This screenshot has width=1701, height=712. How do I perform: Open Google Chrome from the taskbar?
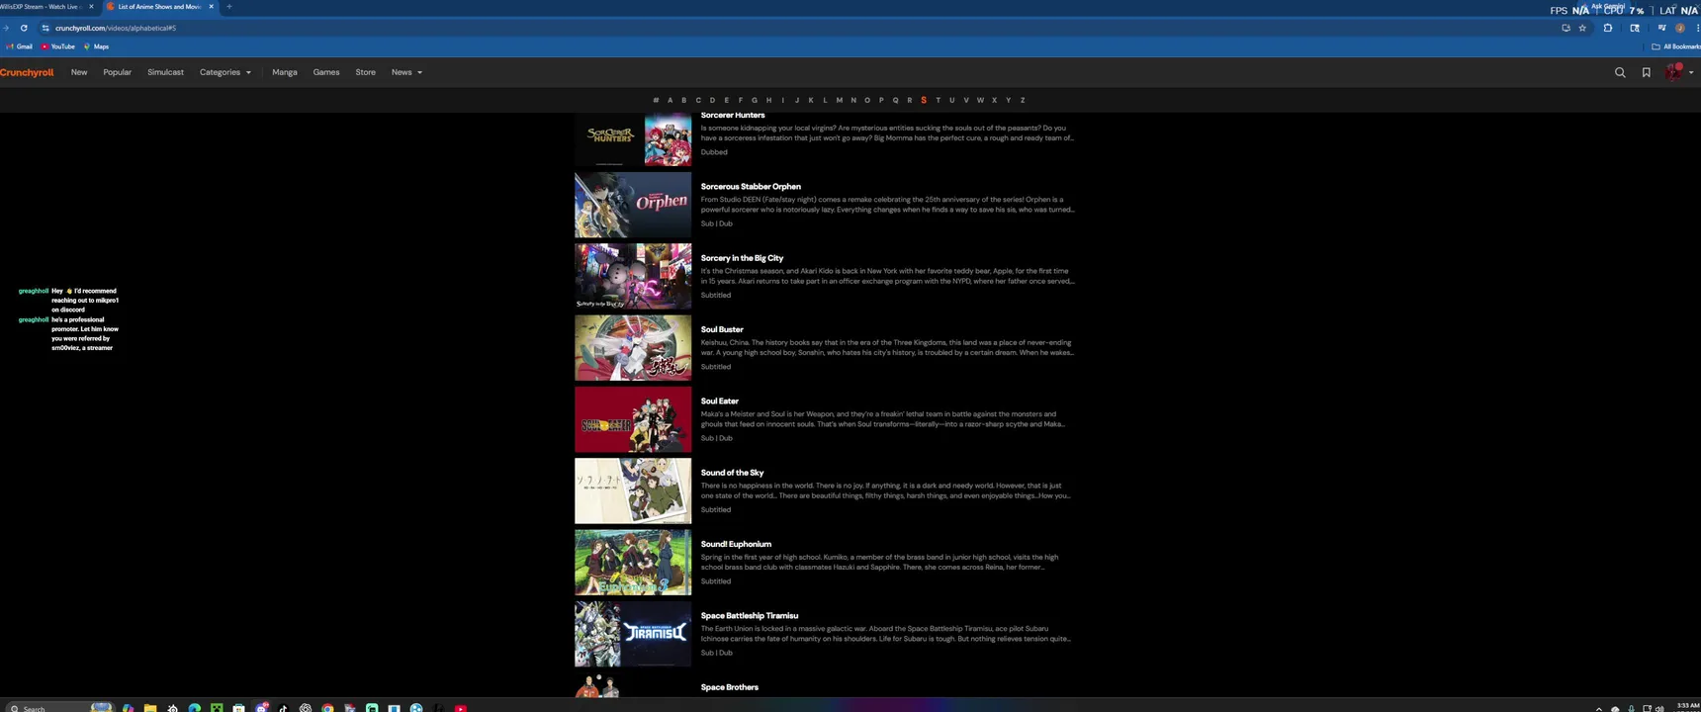[327, 708]
